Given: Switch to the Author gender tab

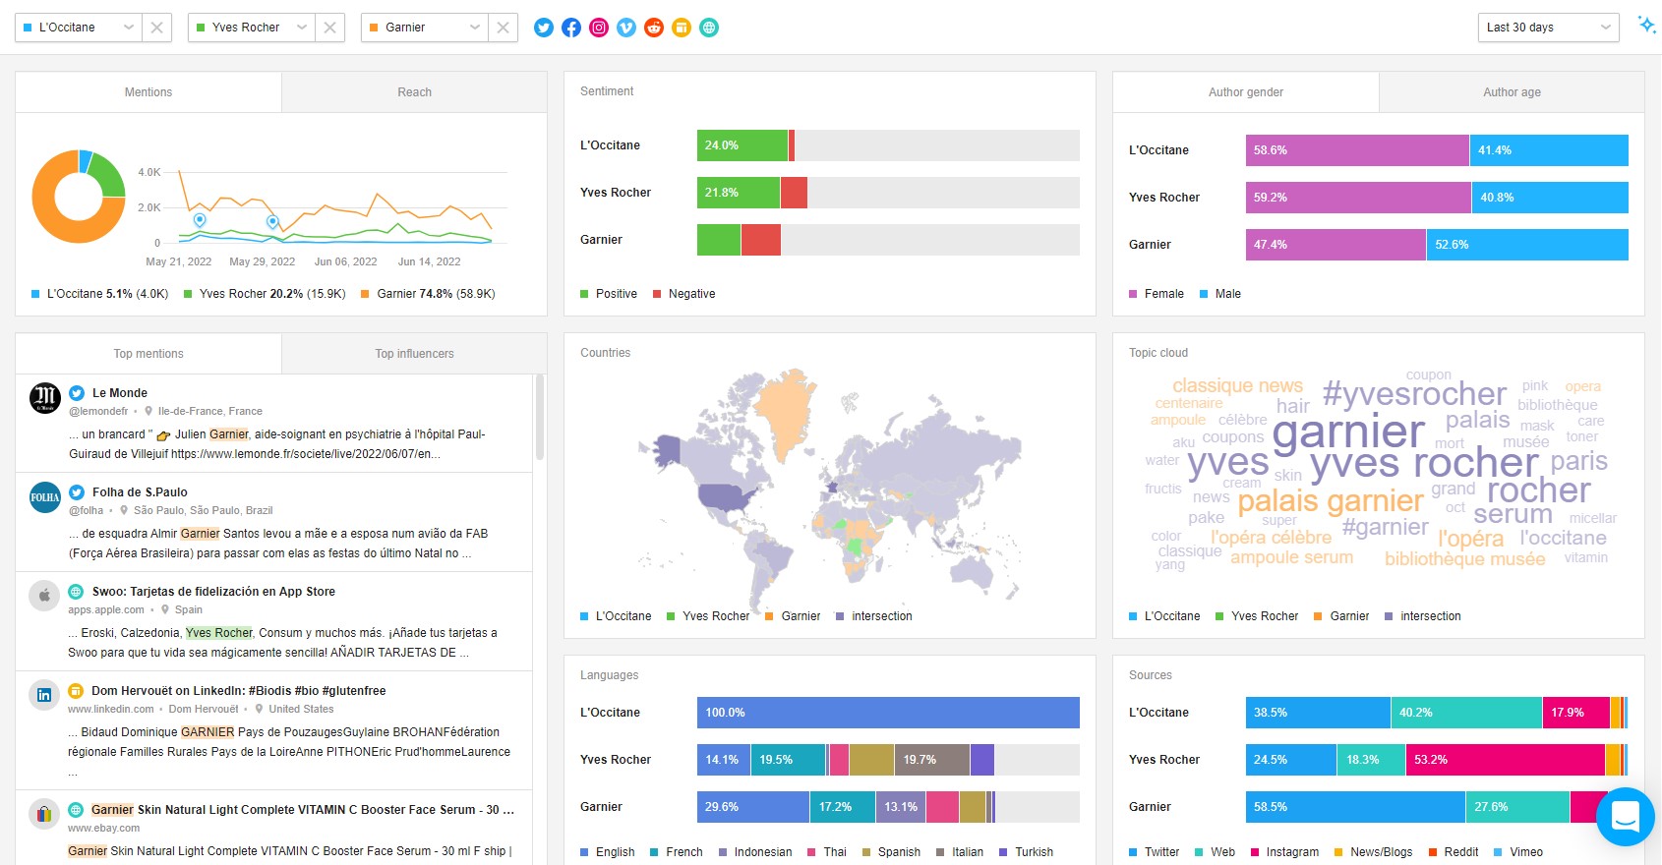Looking at the screenshot, I should 1246,92.
